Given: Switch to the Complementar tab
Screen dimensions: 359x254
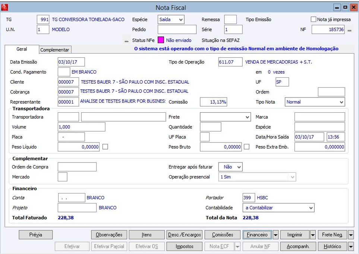Looking at the screenshot, I should [55, 50].
